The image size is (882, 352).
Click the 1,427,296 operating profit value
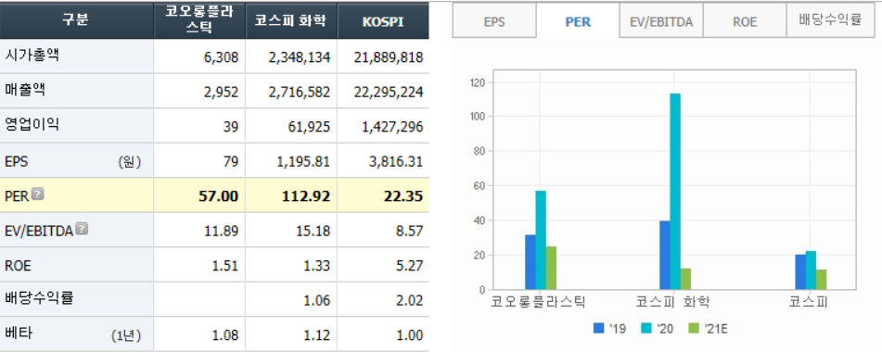point(392,126)
